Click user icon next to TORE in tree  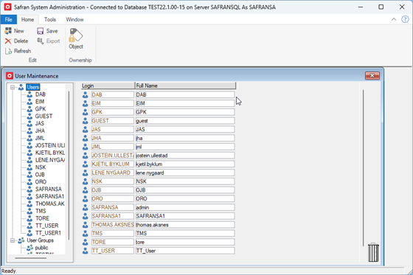[29, 218]
